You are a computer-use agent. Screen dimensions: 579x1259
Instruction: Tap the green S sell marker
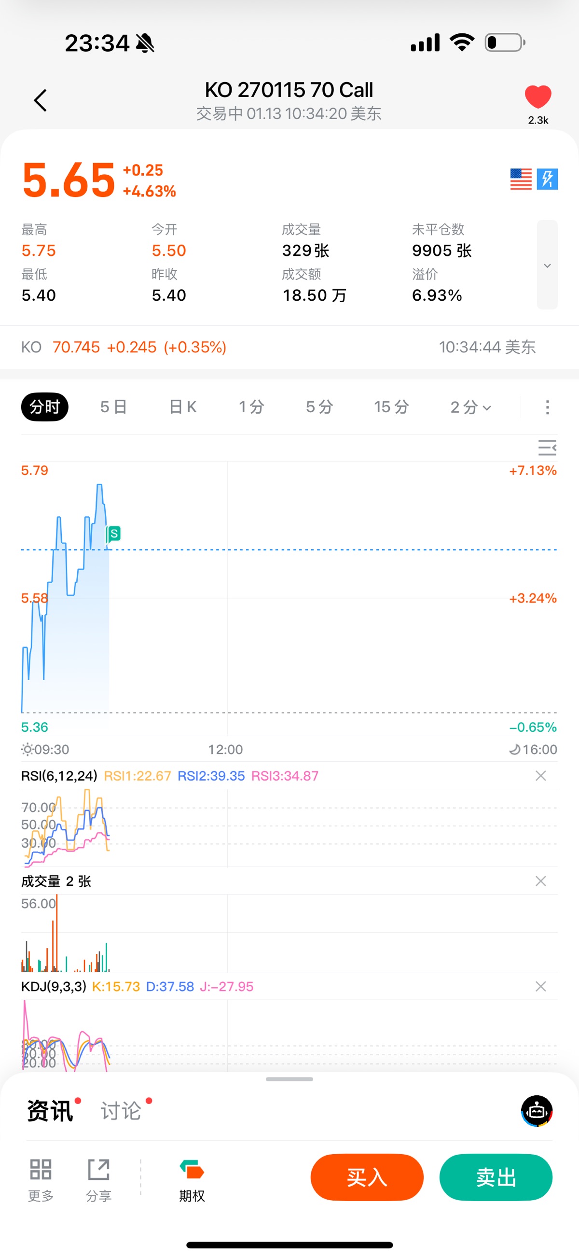click(114, 533)
